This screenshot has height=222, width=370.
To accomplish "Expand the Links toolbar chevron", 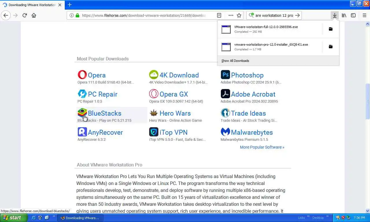I will click(308, 217).
